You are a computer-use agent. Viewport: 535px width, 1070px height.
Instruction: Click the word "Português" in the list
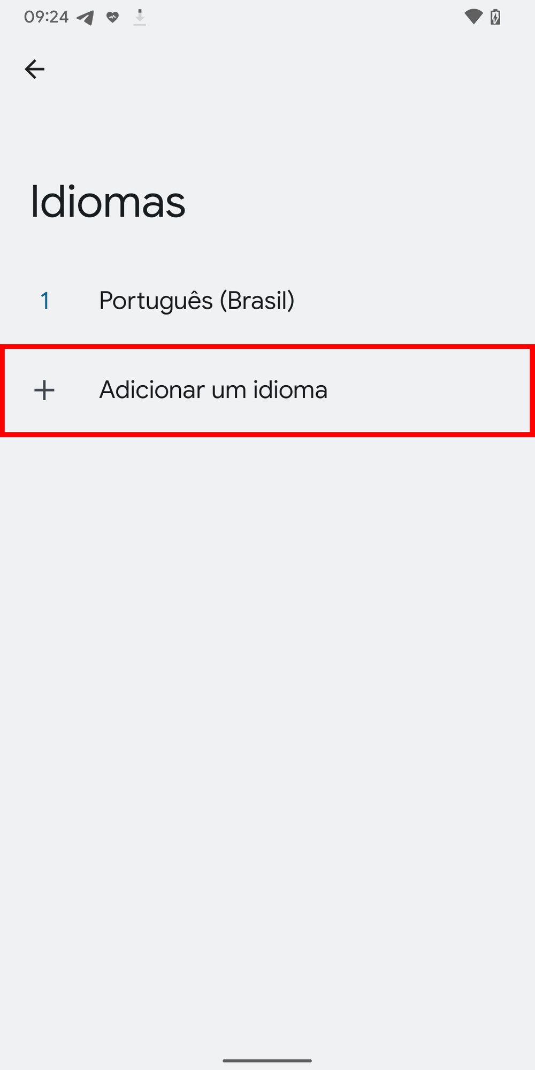pyautogui.click(x=156, y=301)
